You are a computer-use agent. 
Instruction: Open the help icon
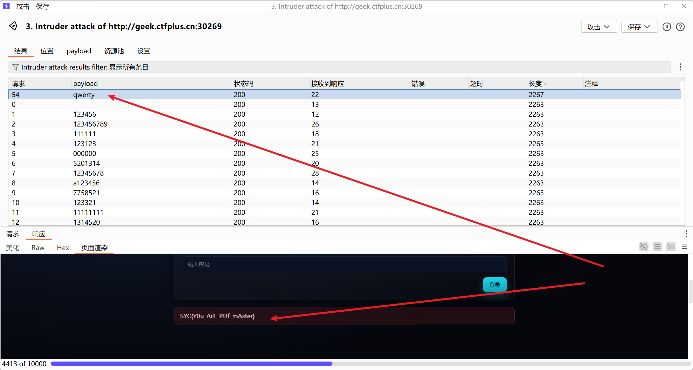[680, 27]
